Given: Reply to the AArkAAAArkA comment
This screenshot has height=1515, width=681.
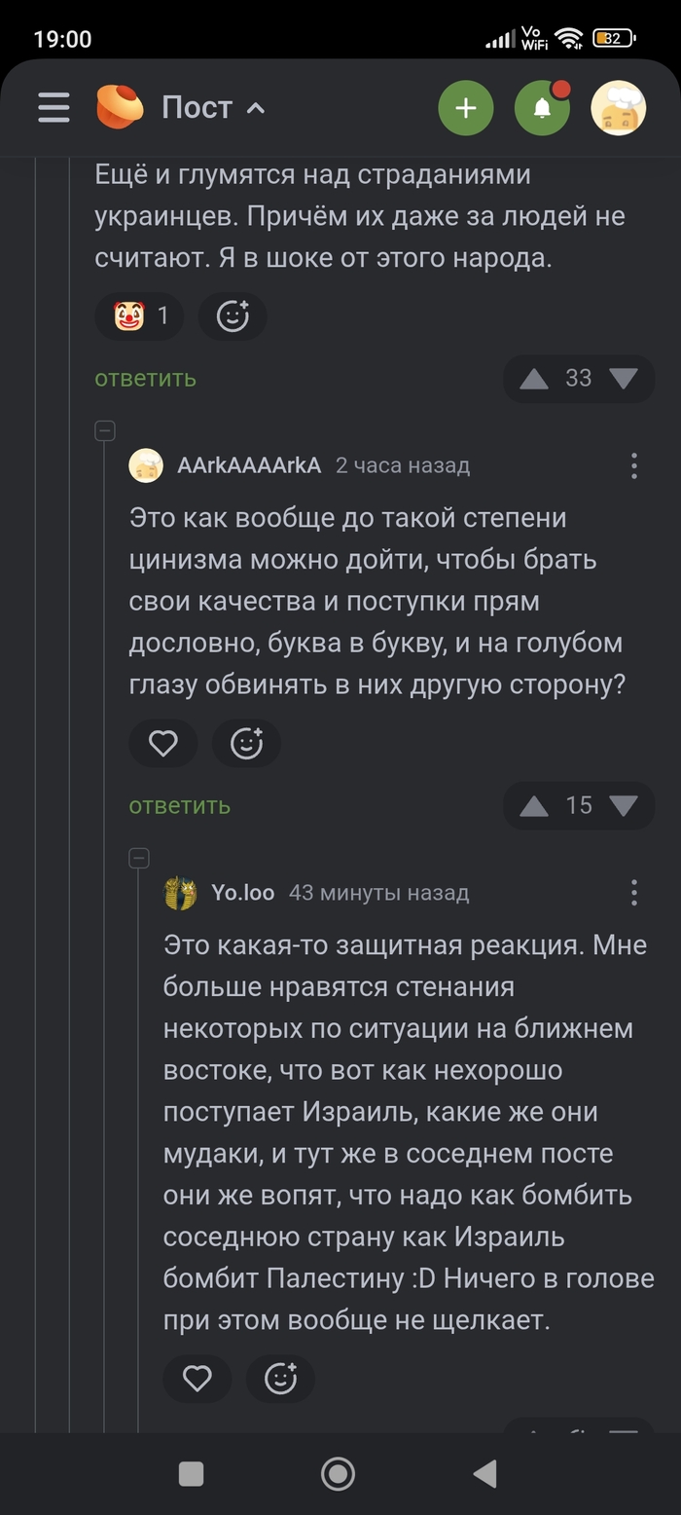Looking at the screenshot, I should 180,805.
